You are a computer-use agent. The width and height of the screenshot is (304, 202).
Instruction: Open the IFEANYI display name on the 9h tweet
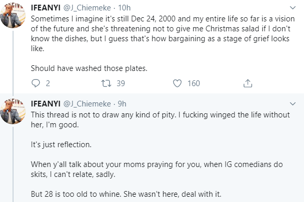point(46,104)
